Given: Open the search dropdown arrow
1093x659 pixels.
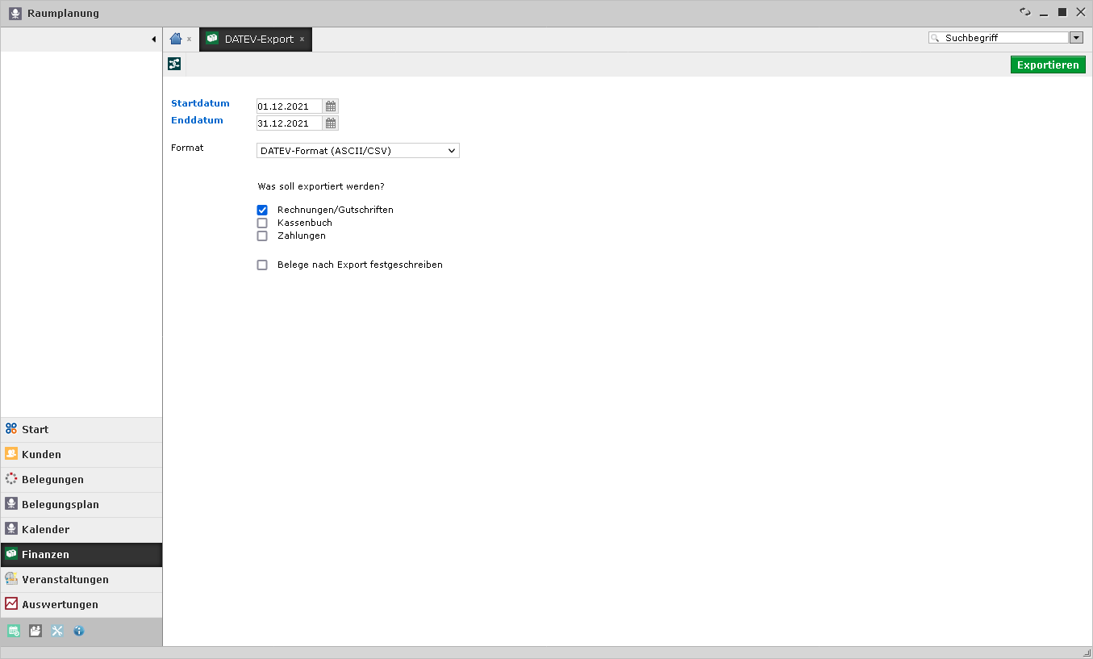Looking at the screenshot, I should pyautogui.click(x=1076, y=38).
